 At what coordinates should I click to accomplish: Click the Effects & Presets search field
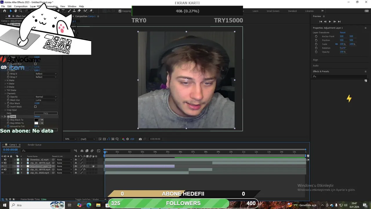pyautogui.click(x=339, y=76)
